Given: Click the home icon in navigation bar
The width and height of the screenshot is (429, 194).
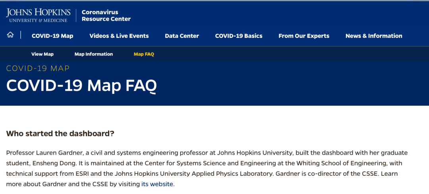Looking at the screenshot, I should [x=10, y=35].
